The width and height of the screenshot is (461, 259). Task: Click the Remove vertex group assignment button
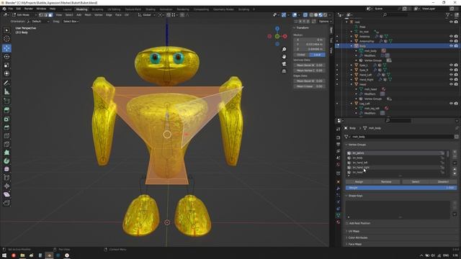386,182
